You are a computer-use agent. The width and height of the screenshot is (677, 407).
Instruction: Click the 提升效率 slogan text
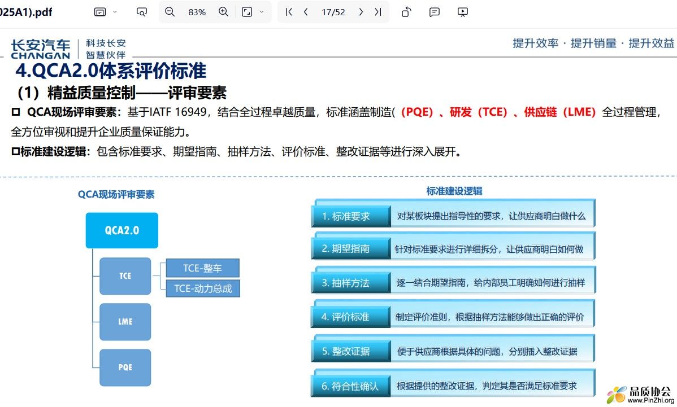click(535, 43)
